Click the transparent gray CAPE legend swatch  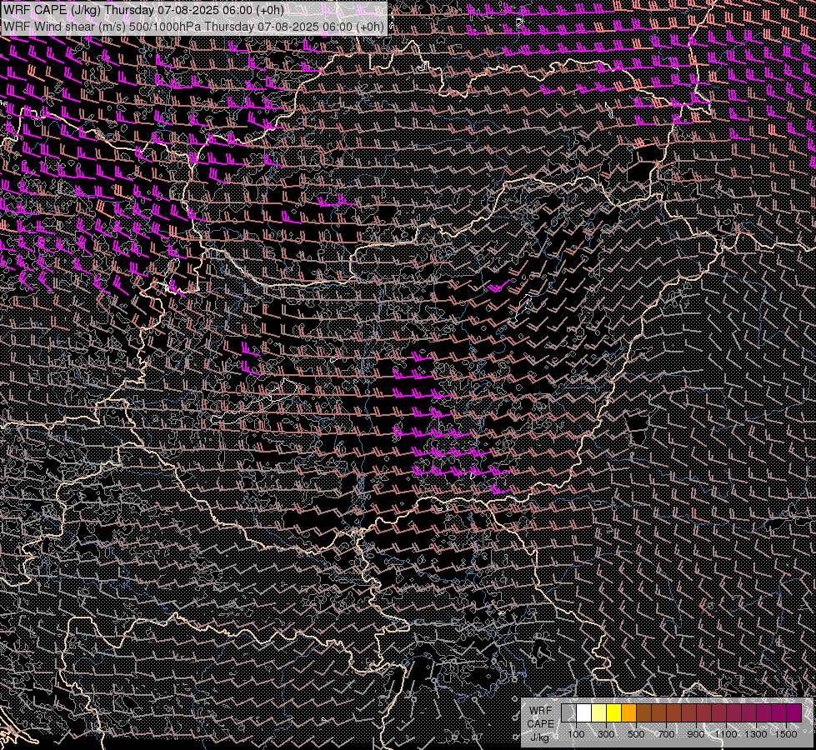click(x=568, y=713)
